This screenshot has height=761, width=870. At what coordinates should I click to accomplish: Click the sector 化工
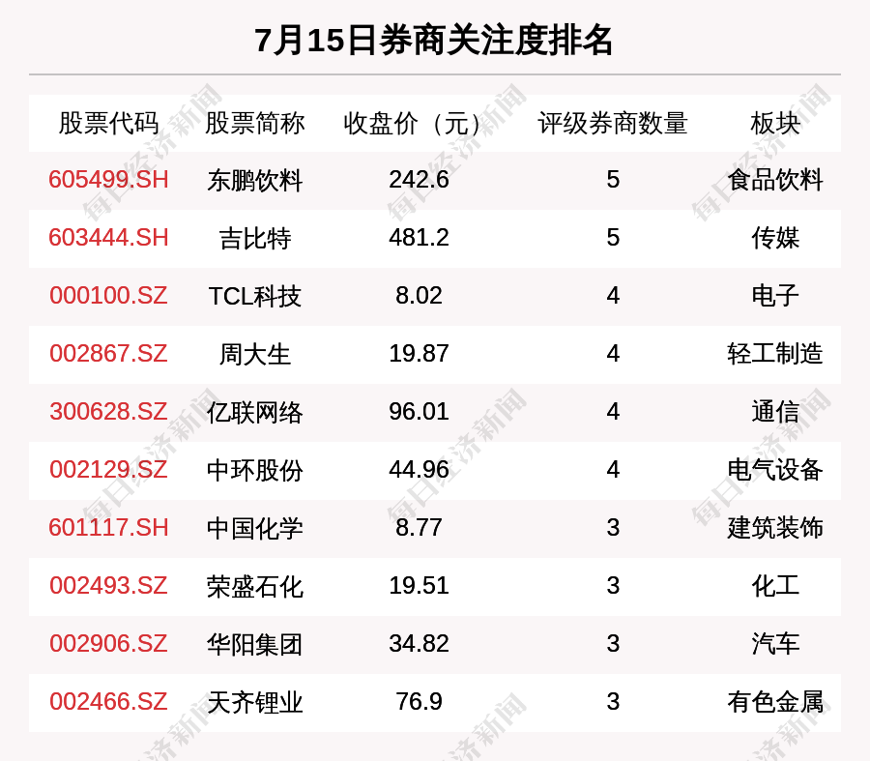(x=775, y=586)
